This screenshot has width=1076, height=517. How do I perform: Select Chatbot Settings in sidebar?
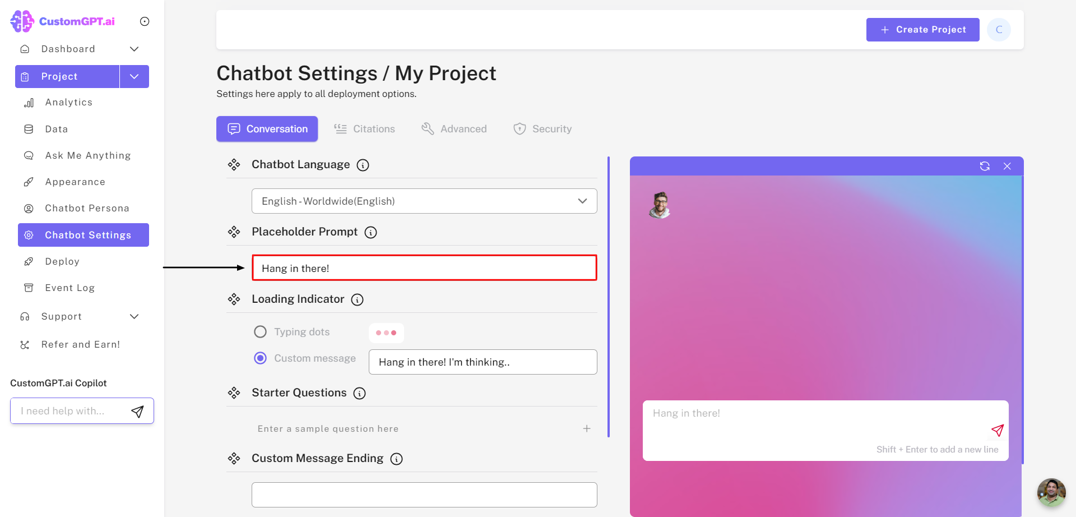(x=84, y=235)
